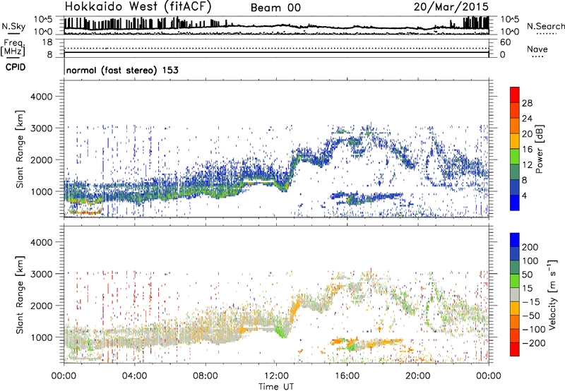Click the 'Hokkaido West (fitACF)' title
The width and height of the screenshot is (565, 391).
coord(138,6)
